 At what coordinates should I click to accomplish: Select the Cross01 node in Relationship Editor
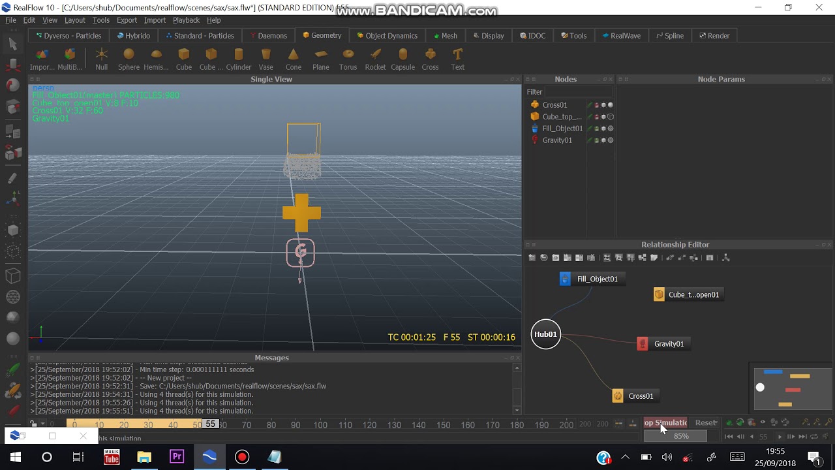coord(635,396)
